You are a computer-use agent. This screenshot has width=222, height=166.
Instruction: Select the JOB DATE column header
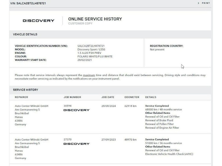coord(108,97)
